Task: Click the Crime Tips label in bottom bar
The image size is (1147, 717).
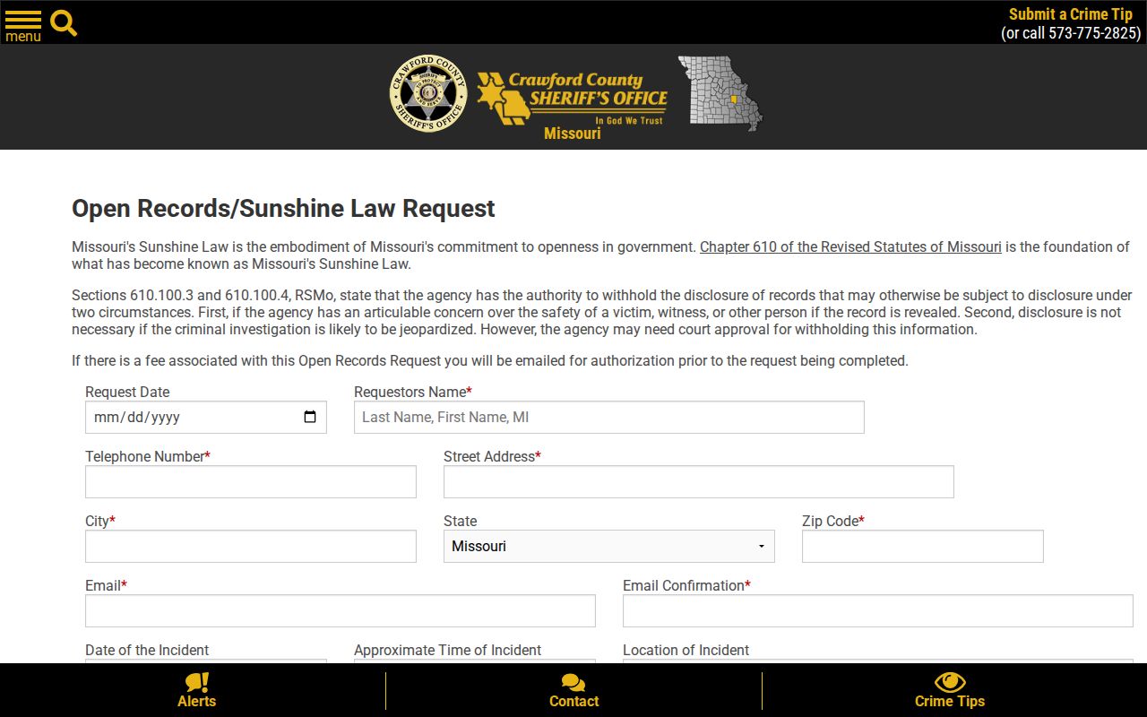Action: click(950, 701)
